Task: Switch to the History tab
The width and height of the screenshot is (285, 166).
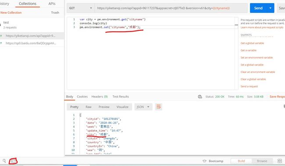Action: point(4,4)
